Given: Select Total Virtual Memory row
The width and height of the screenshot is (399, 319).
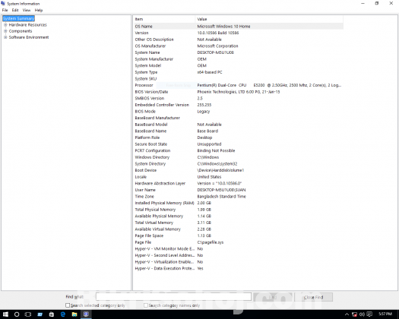Looking at the screenshot, I should pos(239,223).
